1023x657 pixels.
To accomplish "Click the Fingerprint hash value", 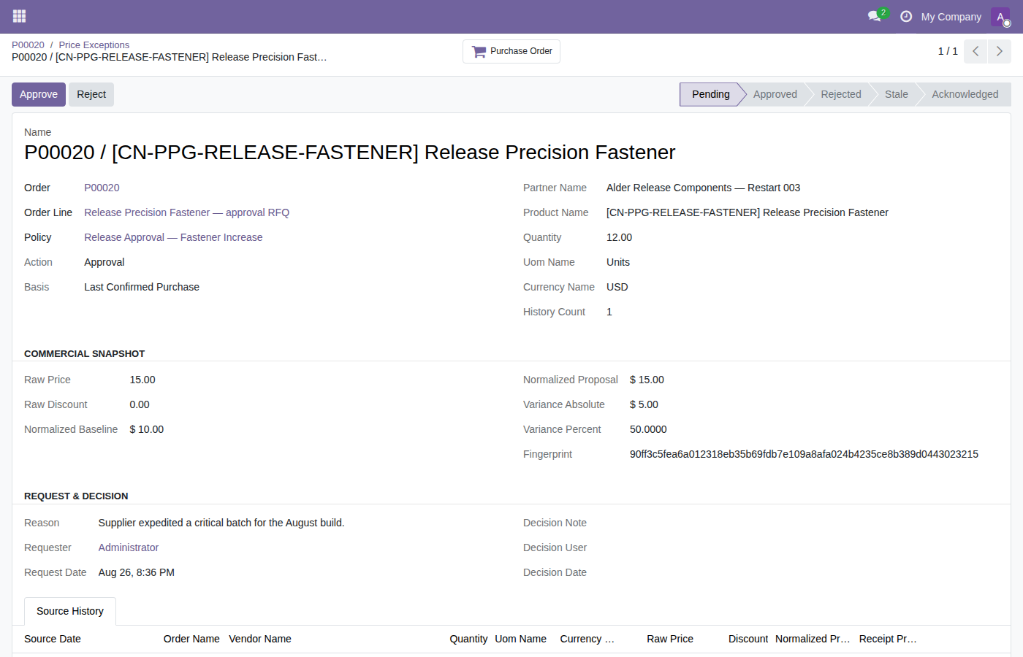I will pos(804,454).
